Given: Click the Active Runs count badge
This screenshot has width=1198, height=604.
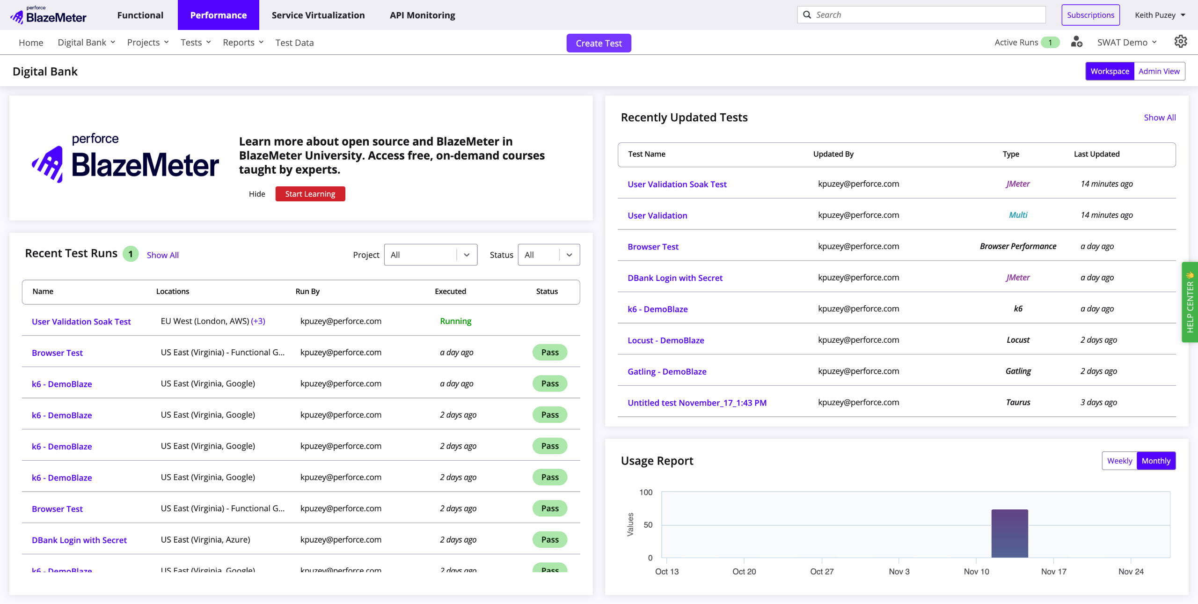Looking at the screenshot, I should (1050, 43).
